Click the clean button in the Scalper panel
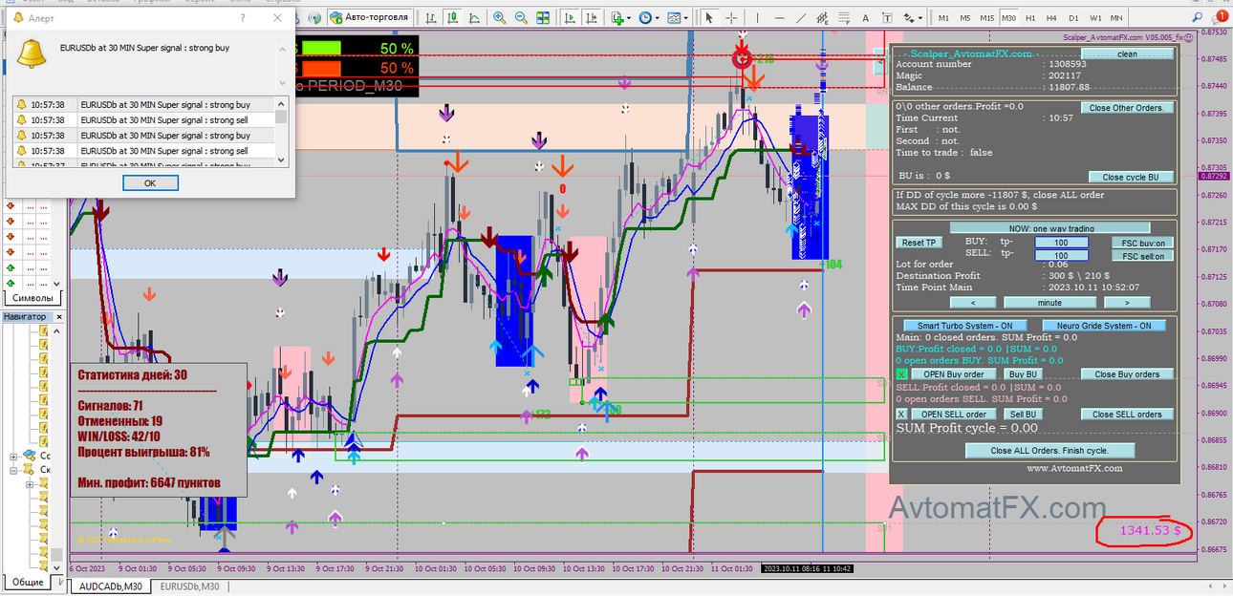Screen dimensions: 1233x596 click(x=1128, y=53)
